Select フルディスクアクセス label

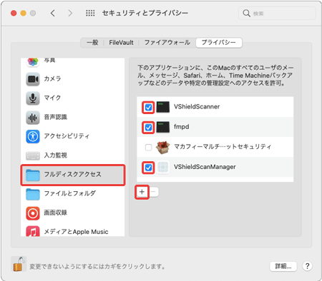(73, 174)
